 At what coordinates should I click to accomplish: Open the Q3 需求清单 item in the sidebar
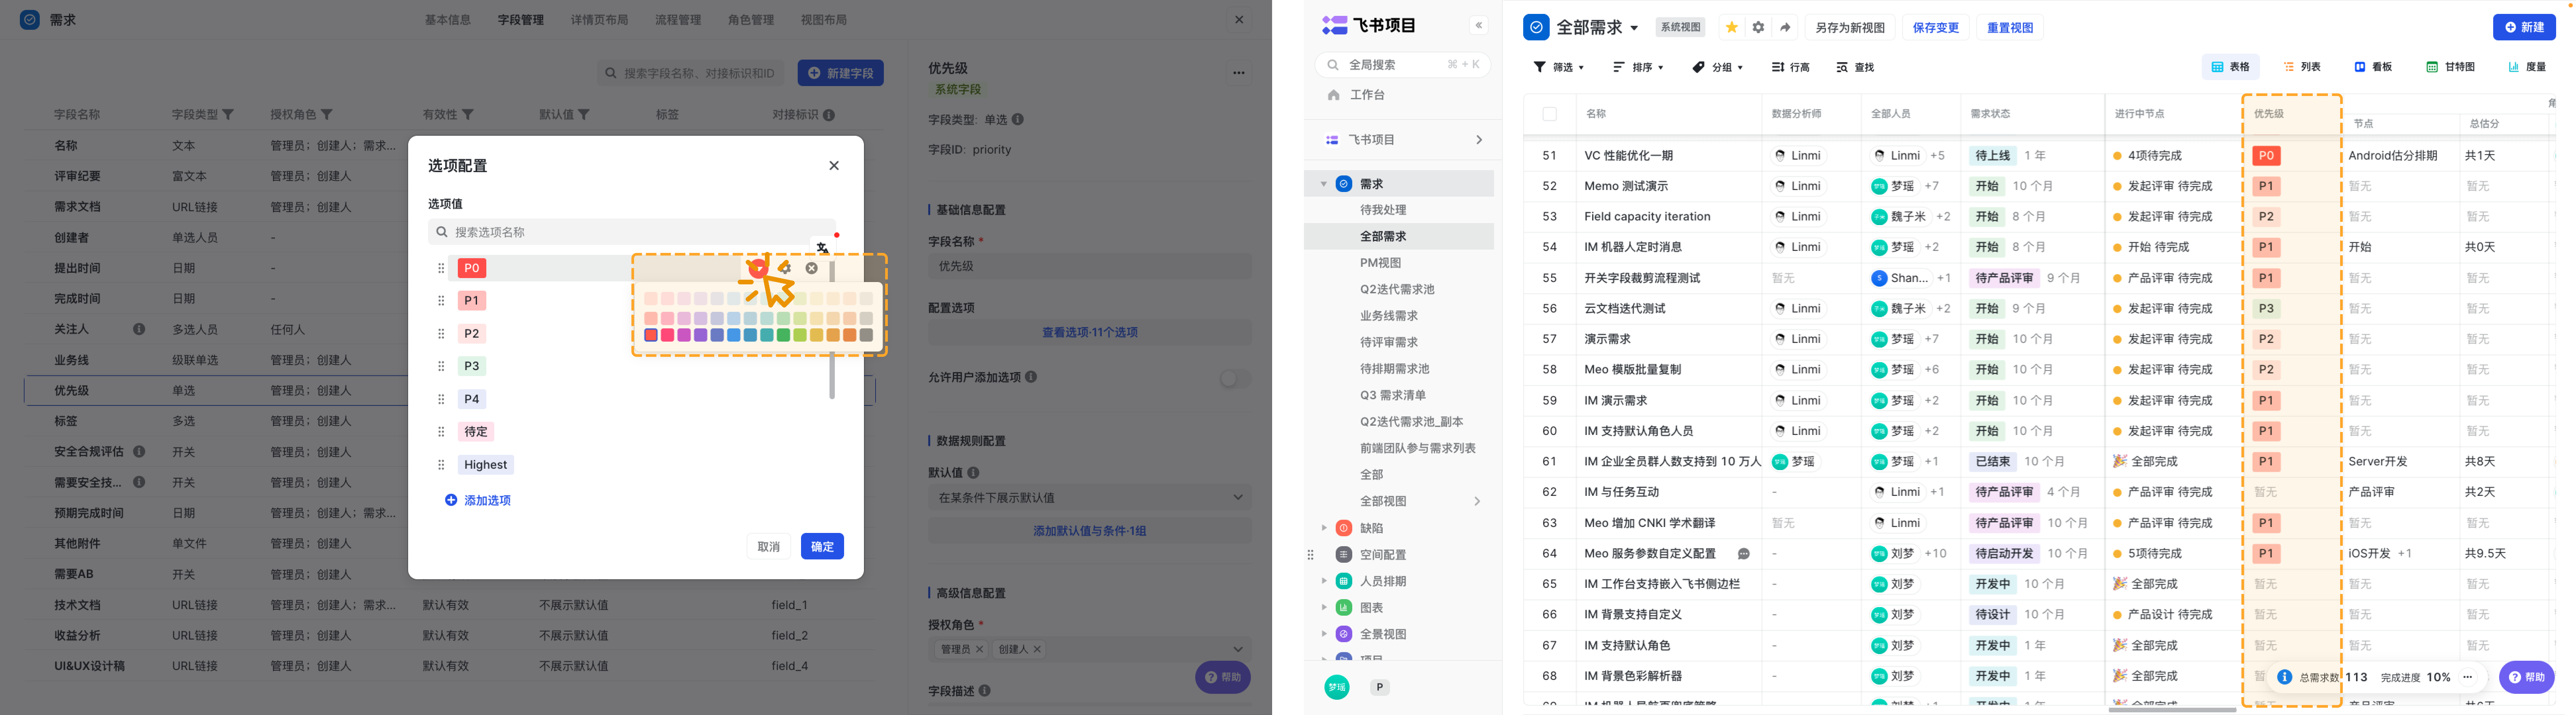pos(1393,396)
